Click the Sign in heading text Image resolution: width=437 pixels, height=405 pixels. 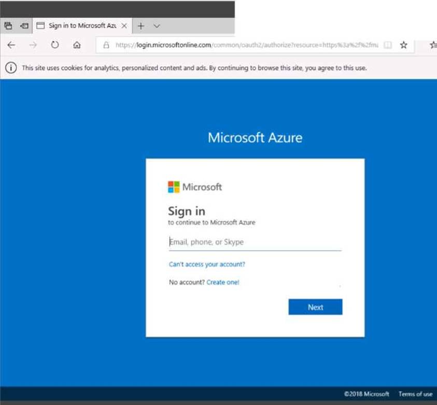click(x=187, y=211)
